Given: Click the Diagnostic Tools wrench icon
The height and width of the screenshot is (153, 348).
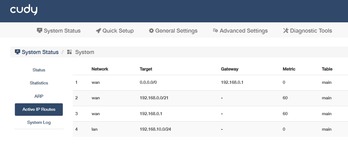Looking at the screenshot, I should pyautogui.click(x=286, y=31).
